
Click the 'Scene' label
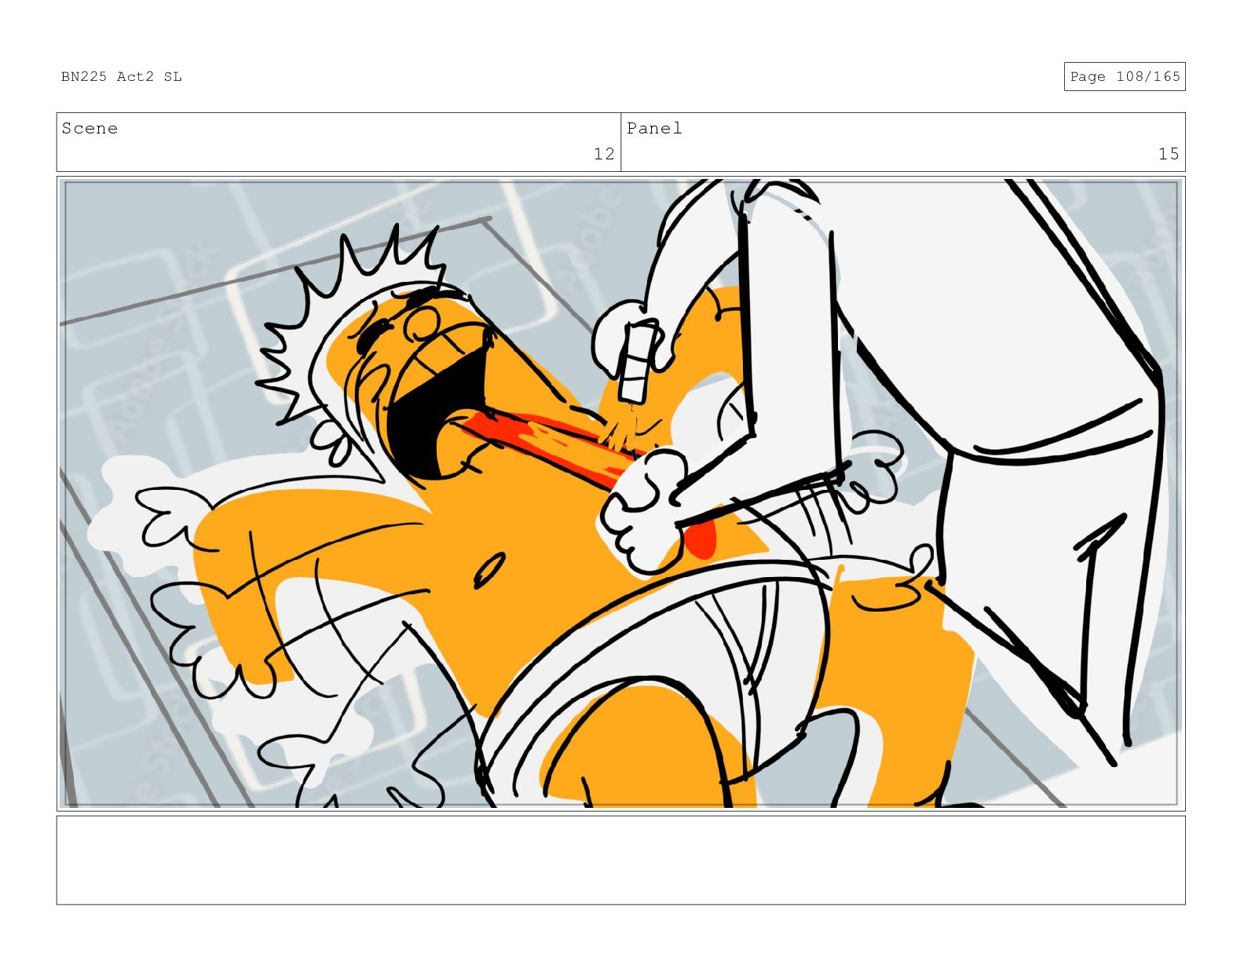coord(90,128)
